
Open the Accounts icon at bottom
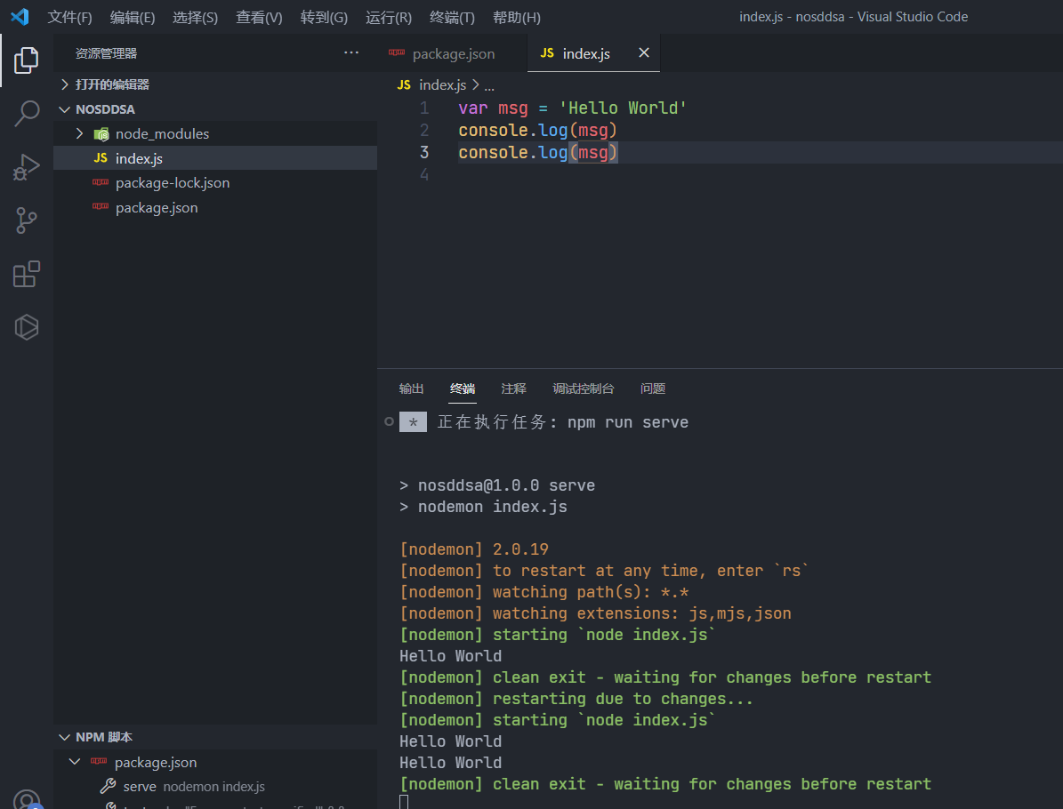point(27,799)
